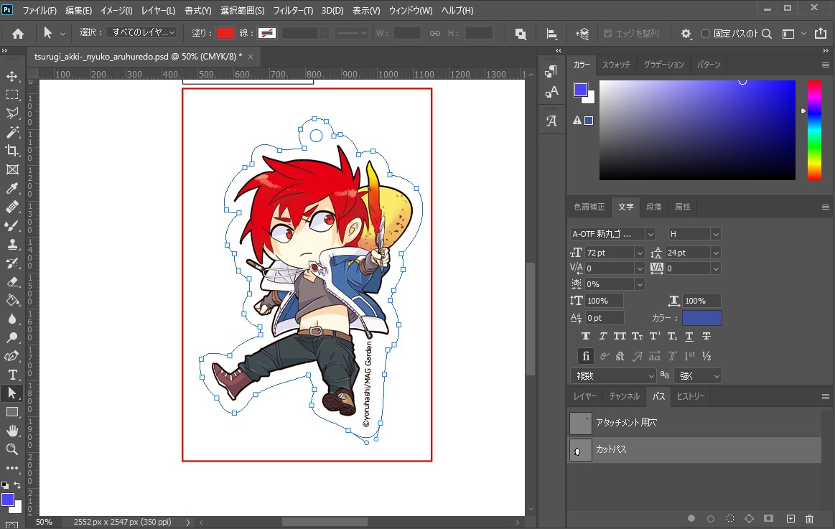
Task: Click the text カラー blue swatch
Action: [x=702, y=318]
